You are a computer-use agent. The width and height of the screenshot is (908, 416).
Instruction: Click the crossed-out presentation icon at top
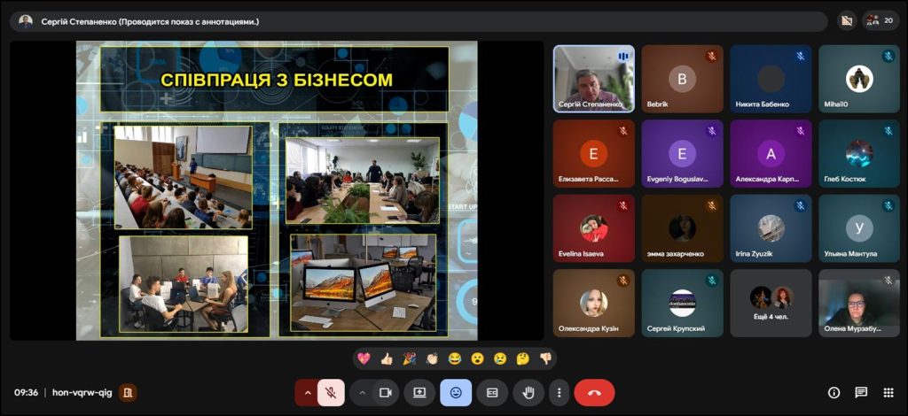click(x=847, y=21)
